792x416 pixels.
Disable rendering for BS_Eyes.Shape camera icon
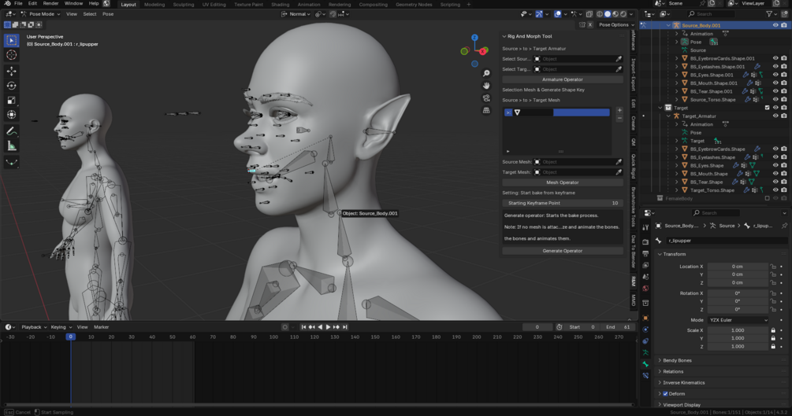pyautogui.click(x=784, y=165)
